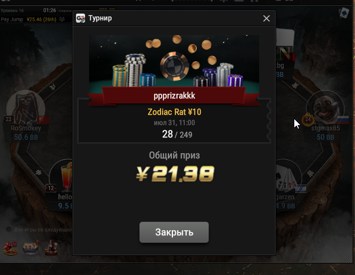
Task: Open the dice and roulette casino game
Action: pos(11,248)
